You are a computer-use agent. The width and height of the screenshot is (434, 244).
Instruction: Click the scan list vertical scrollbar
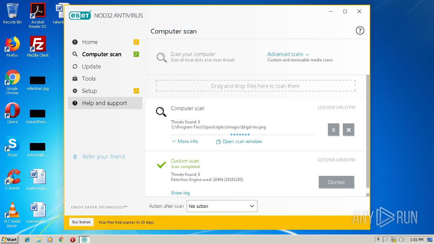click(368, 131)
